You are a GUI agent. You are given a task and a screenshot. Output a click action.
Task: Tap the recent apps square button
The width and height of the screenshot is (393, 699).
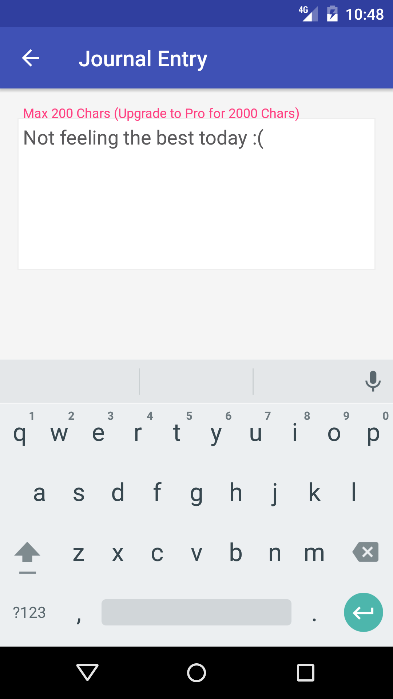[306, 672]
